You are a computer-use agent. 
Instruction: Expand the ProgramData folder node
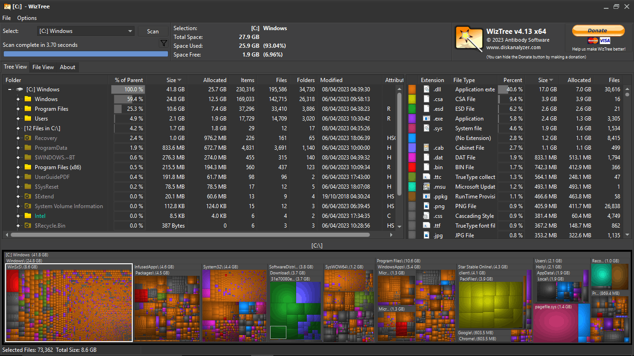pos(18,148)
